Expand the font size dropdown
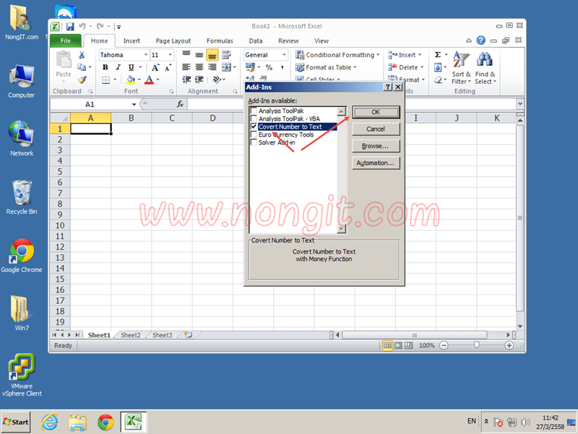 168,54
